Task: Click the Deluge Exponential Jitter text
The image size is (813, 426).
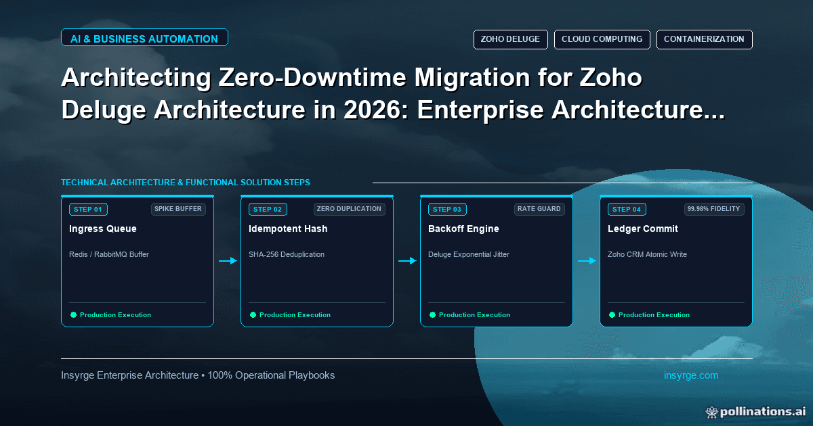Action: (469, 254)
